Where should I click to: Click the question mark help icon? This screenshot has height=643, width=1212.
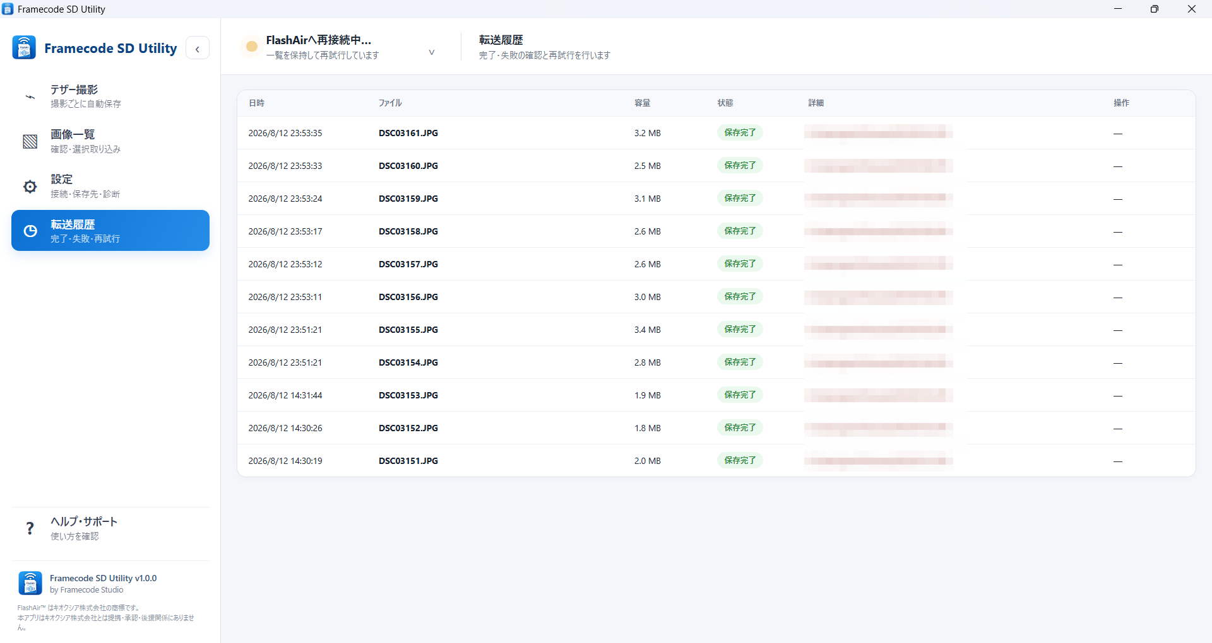30,528
